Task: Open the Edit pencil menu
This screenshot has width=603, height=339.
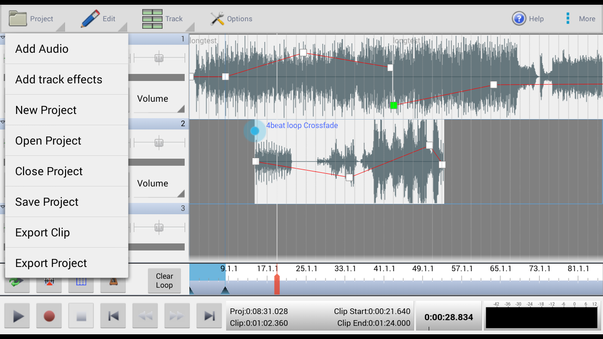Action: (98, 19)
